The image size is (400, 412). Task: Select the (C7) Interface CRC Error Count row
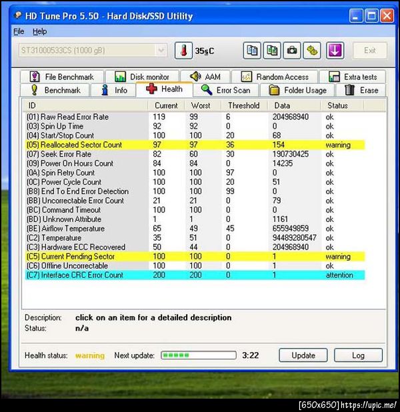[x=195, y=275]
